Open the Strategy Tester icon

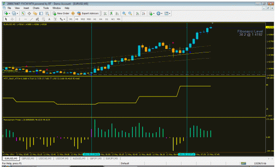point(47,13)
